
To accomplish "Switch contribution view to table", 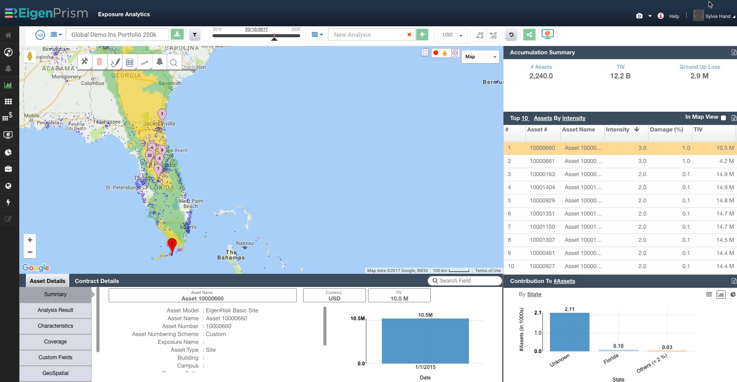I will click(x=709, y=294).
